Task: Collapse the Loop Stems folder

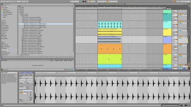Action: click(x=21, y=16)
